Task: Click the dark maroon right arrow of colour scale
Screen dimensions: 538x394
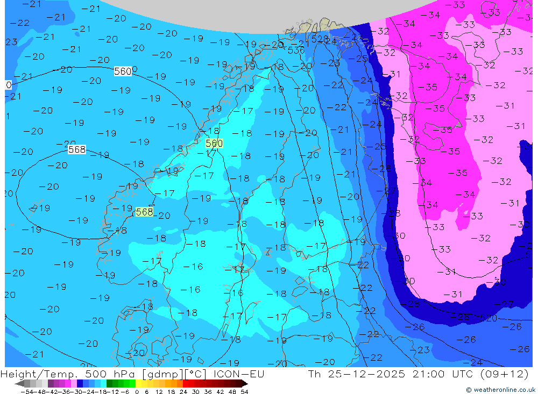Action: (245, 383)
